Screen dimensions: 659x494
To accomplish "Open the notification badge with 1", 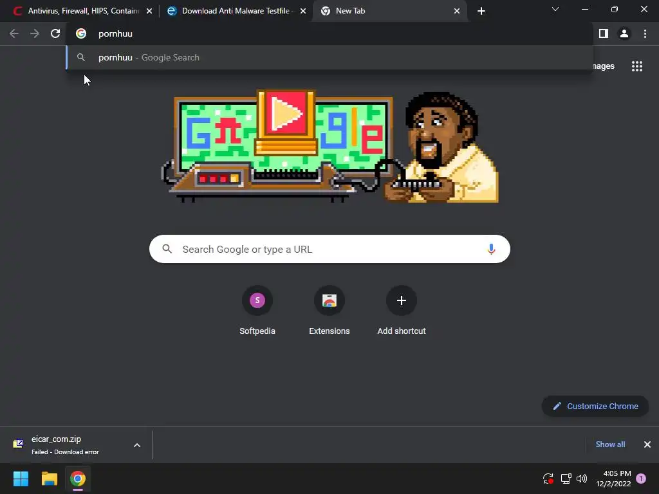I will click(641, 479).
